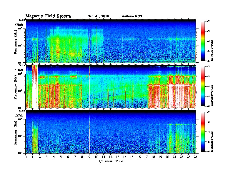Image resolution: width=233 pixels, height=180 pixels.
Task: Click the "7" tick on Universal Time axis
Action: pos(75,157)
